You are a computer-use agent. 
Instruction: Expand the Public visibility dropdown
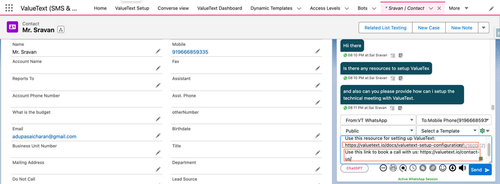click(x=378, y=131)
